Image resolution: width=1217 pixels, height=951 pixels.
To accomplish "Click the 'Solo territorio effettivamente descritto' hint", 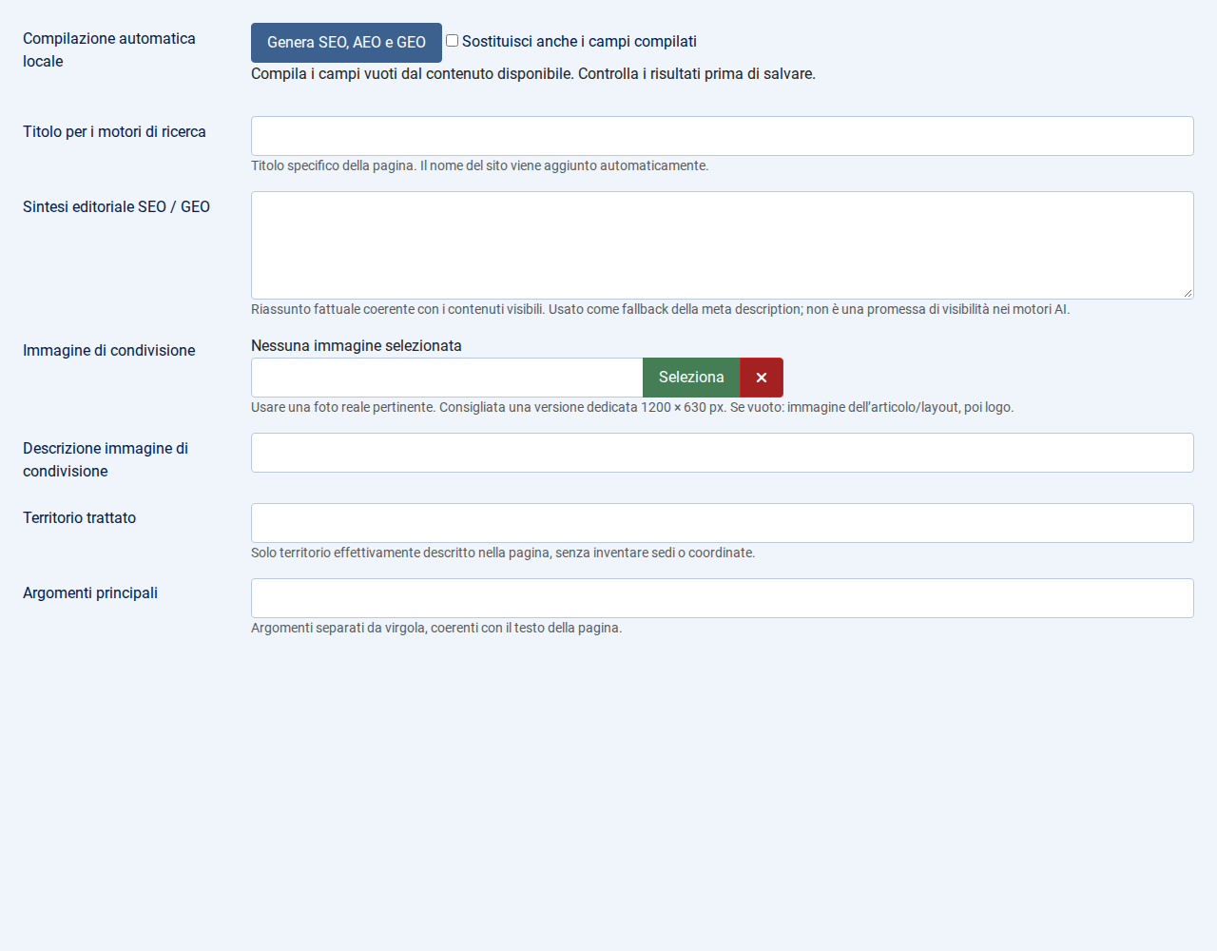I will (x=503, y=553).
